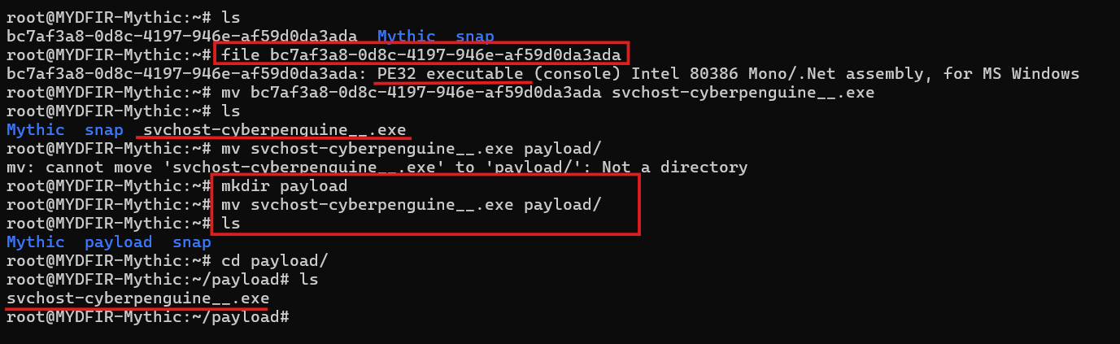This screenshot has height=344, width=1120.
Task: Click the boxed 'file bc7af3a8' command text
Action: (x=422, y=55)
